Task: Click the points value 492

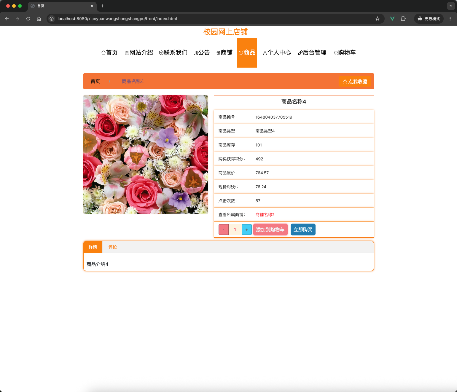Action: pos(259,159)
